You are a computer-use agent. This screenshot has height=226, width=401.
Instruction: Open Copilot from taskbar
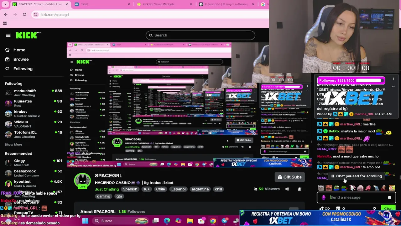click(178, 221)
